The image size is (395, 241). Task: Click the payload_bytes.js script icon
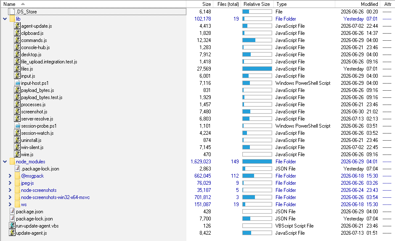[x=17, y=90]
